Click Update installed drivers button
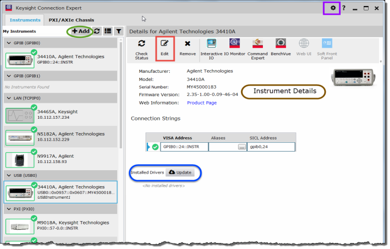Viewport: 390px width, 249px height. pos(180,172)
